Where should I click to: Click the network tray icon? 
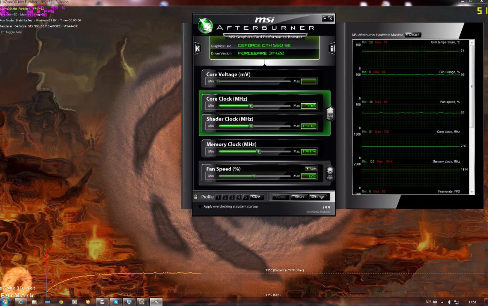(x=456, y=302)
